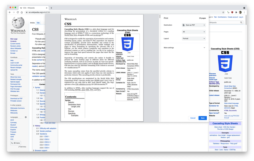Click Create account link
Screen dimensions: 254x161
[233, 17]
